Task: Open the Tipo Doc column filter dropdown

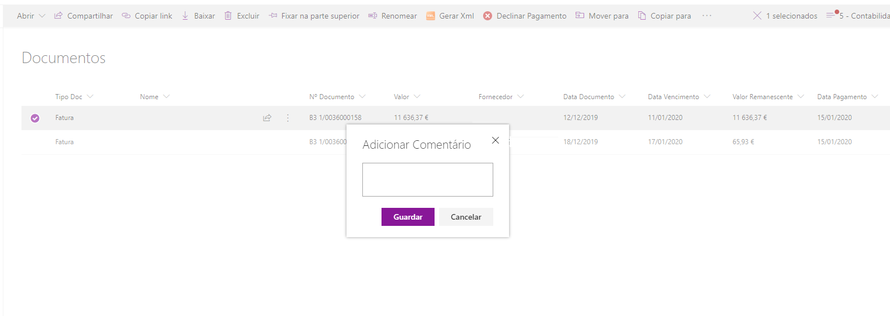Action: [90, 97]
